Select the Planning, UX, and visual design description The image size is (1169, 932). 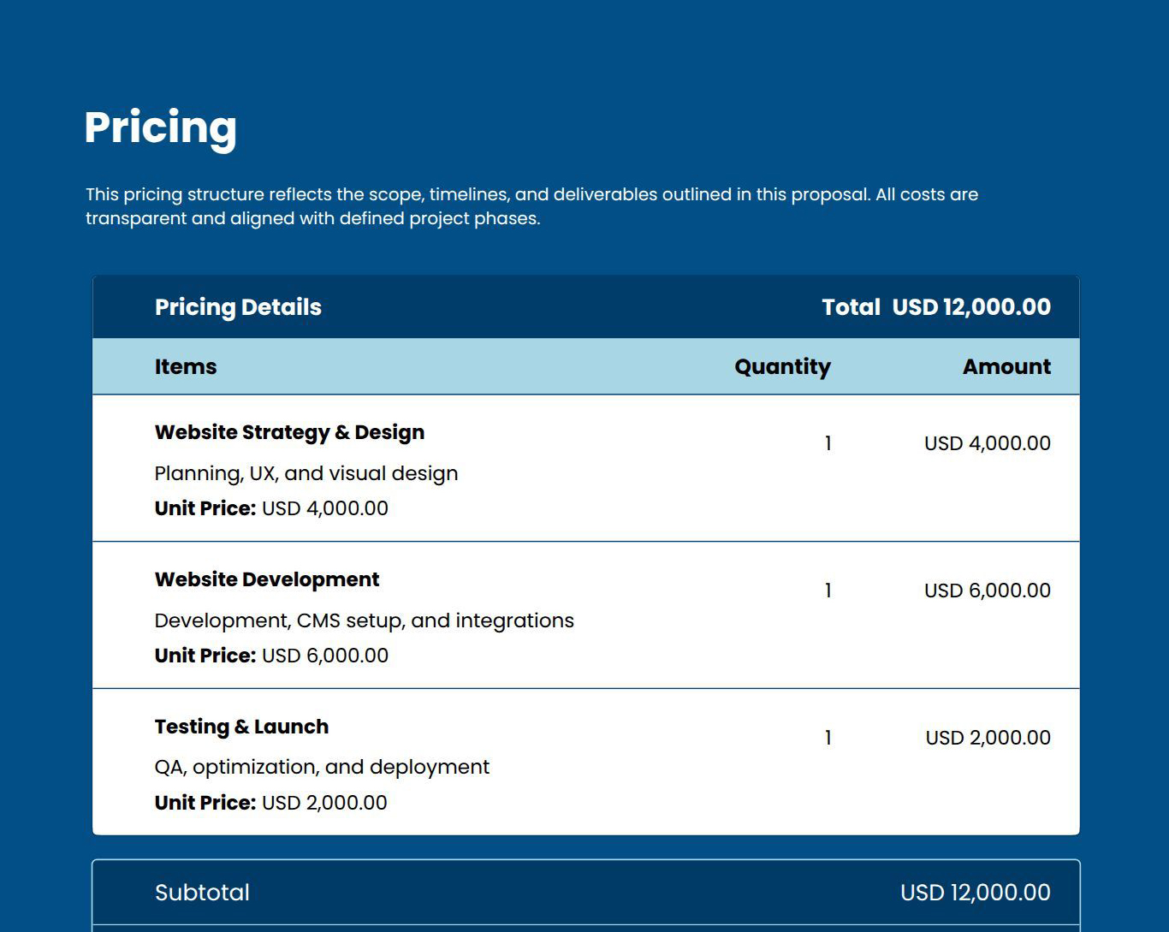(306, 473)
